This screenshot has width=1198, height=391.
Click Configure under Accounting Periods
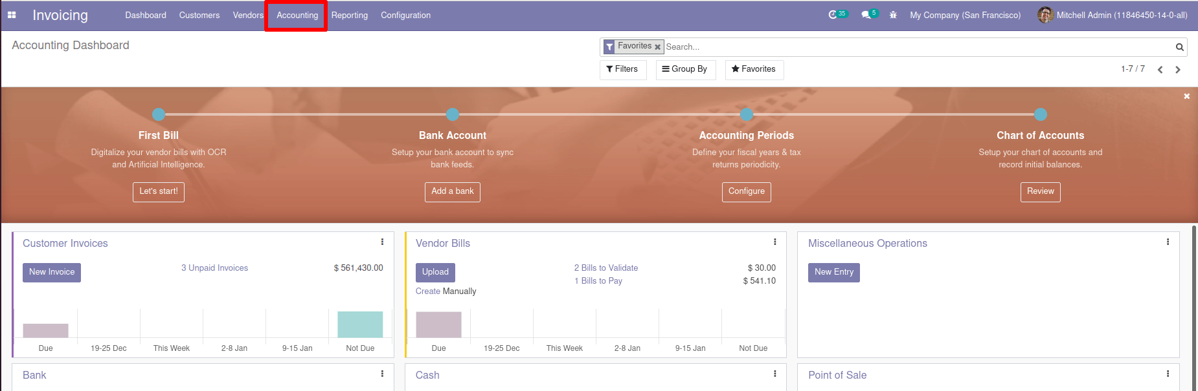747,192
